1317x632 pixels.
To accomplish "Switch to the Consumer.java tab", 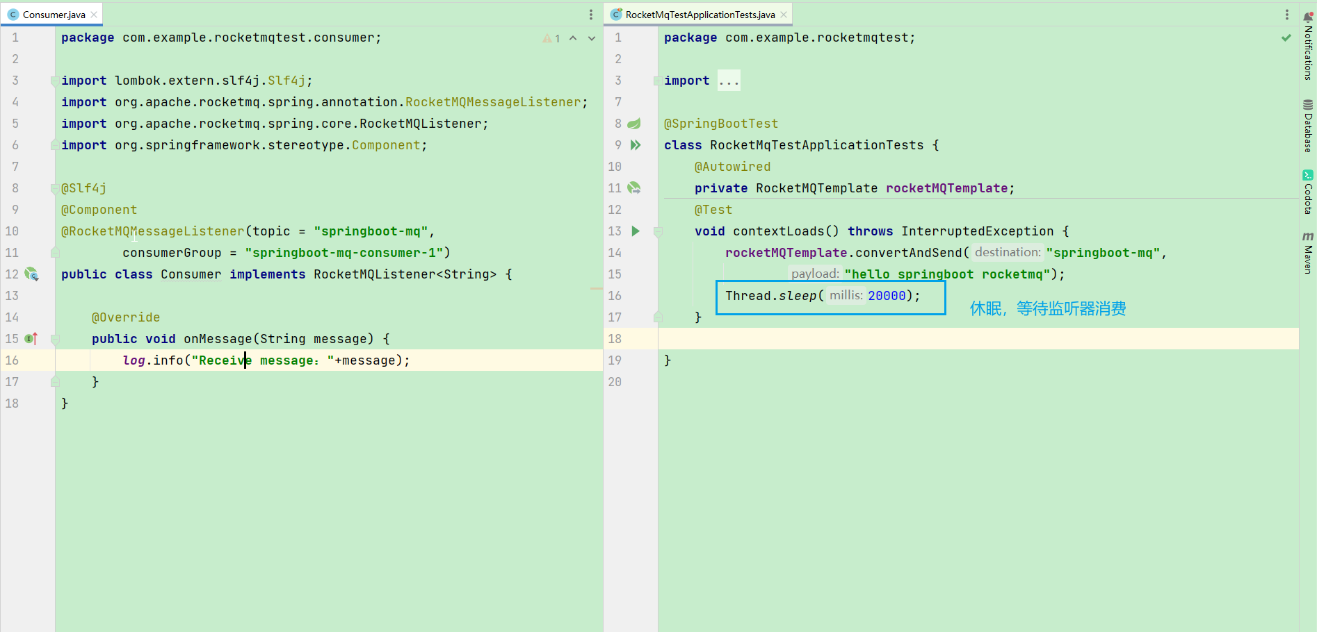I will pyautogui.click(x=54, y=15).
